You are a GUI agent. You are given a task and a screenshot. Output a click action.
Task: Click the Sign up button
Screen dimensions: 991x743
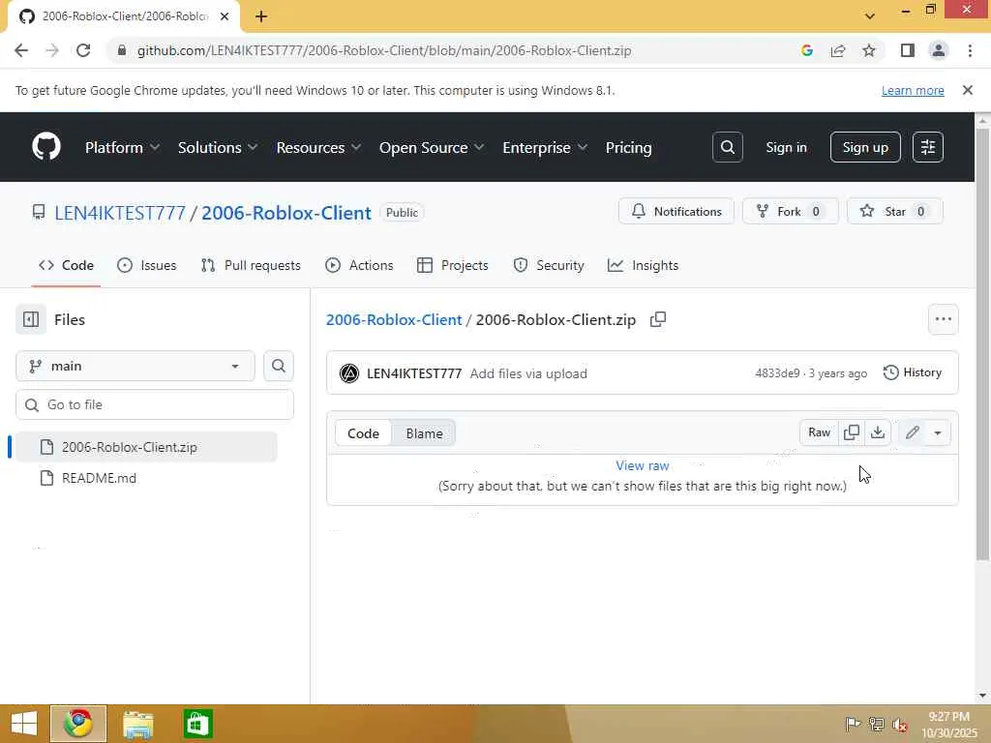865,147
